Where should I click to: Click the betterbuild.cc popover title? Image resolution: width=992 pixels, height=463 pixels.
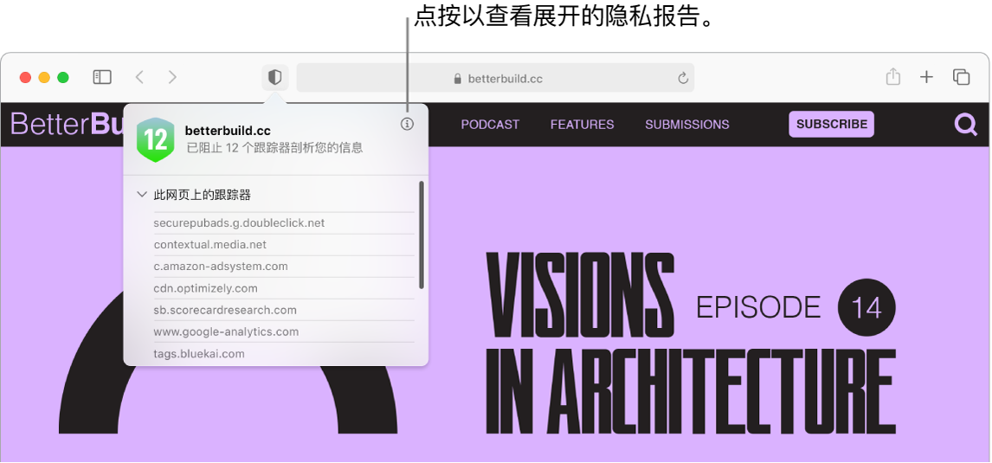[x=228, y=131]
